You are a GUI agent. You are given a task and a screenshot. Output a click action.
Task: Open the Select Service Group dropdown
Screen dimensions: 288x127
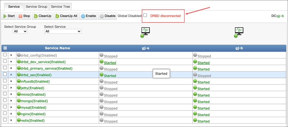(20, 31)
